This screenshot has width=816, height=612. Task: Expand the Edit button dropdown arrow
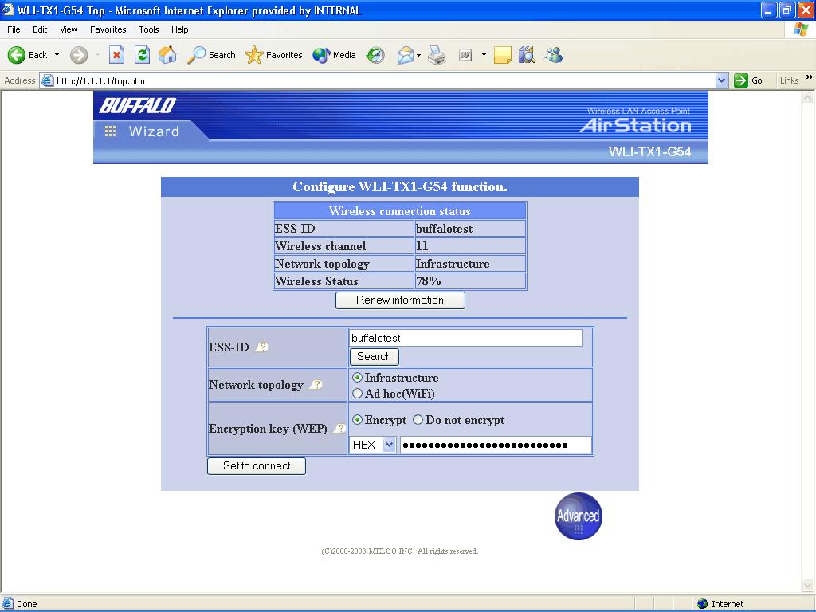coord(484,55)
